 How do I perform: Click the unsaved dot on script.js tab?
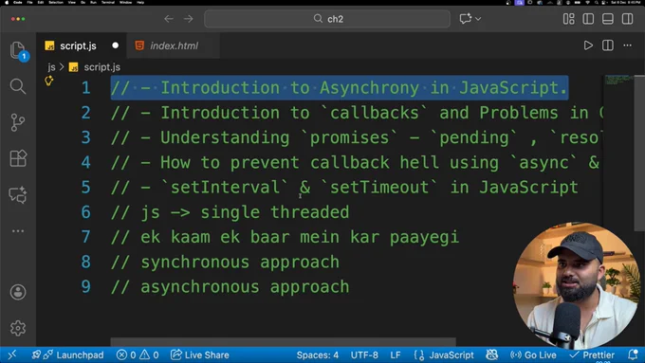[x=115, y=45]
